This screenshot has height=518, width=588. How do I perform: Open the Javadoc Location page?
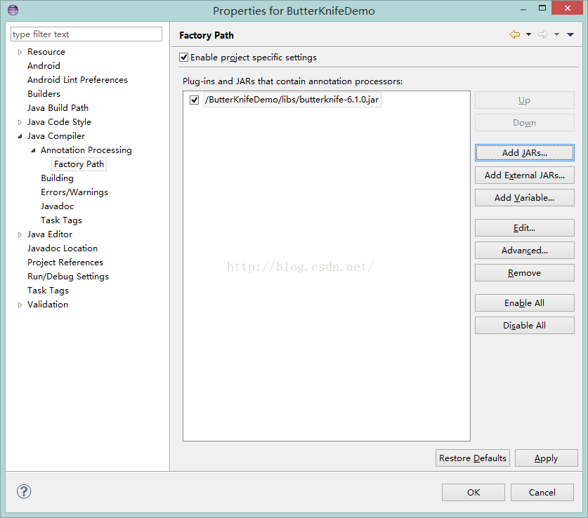[63, 248]
